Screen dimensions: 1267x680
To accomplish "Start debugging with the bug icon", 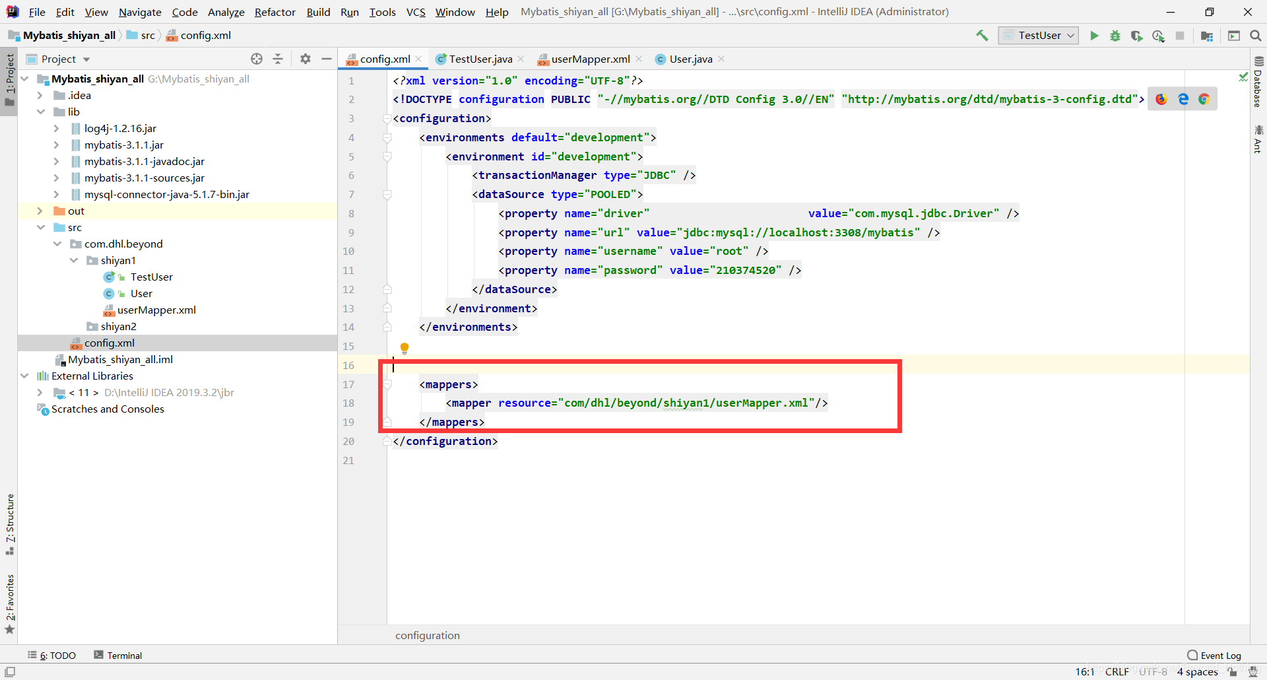I will click(x=1115, y=36).
